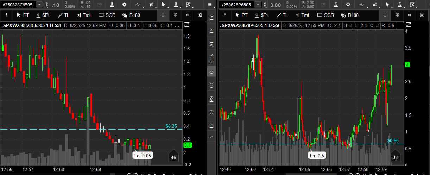
Task: Click the % B180 tool on left chart
Action: [132, 15]
